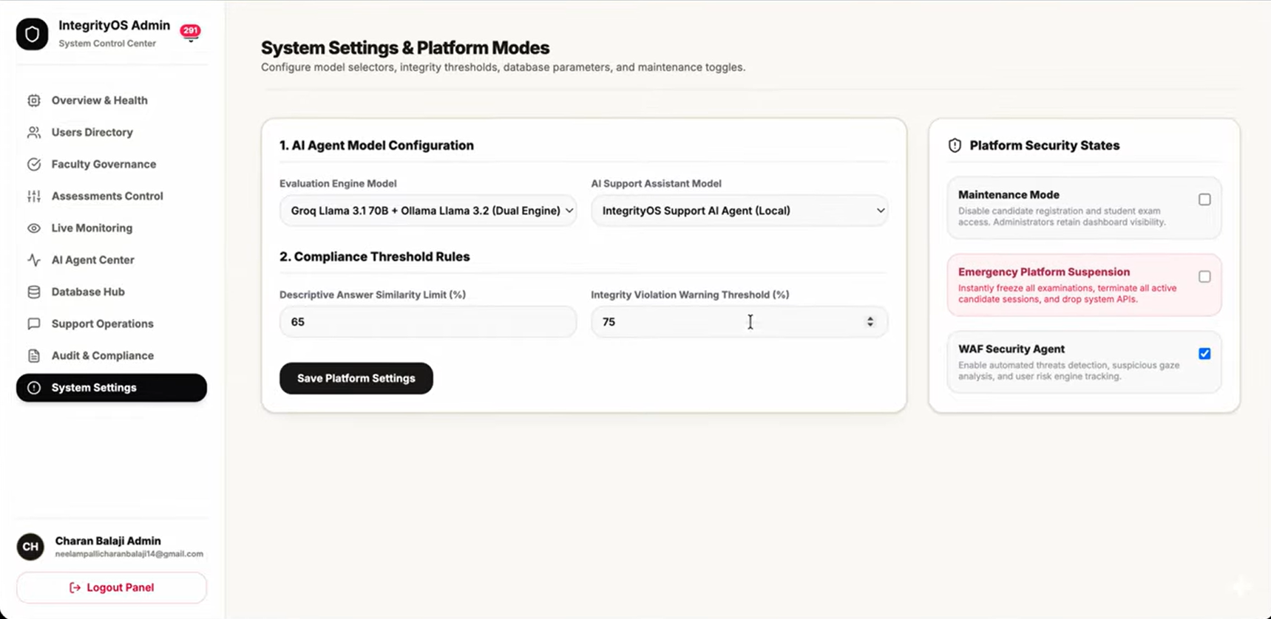
Task: Click the IntegrityOS shield logo icon
Action: (x=33, y=34)
